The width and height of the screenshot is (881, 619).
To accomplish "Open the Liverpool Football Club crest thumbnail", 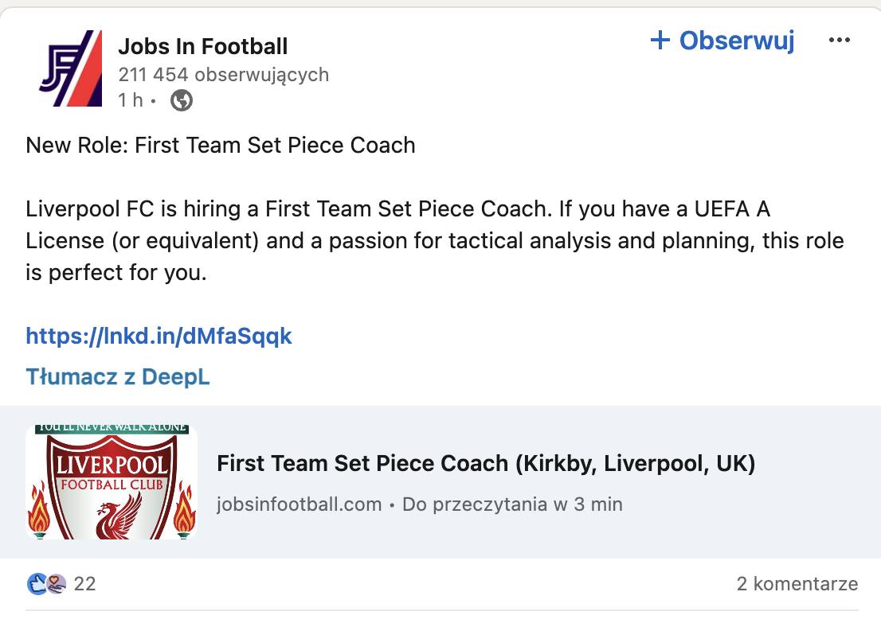I will pos(112,482).
